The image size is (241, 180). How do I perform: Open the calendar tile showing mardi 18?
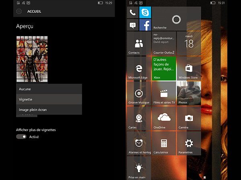[x=189, y=44]
